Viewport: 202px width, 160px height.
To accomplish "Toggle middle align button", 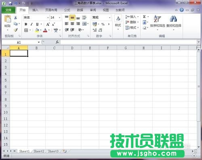I will tap(72, 17).
